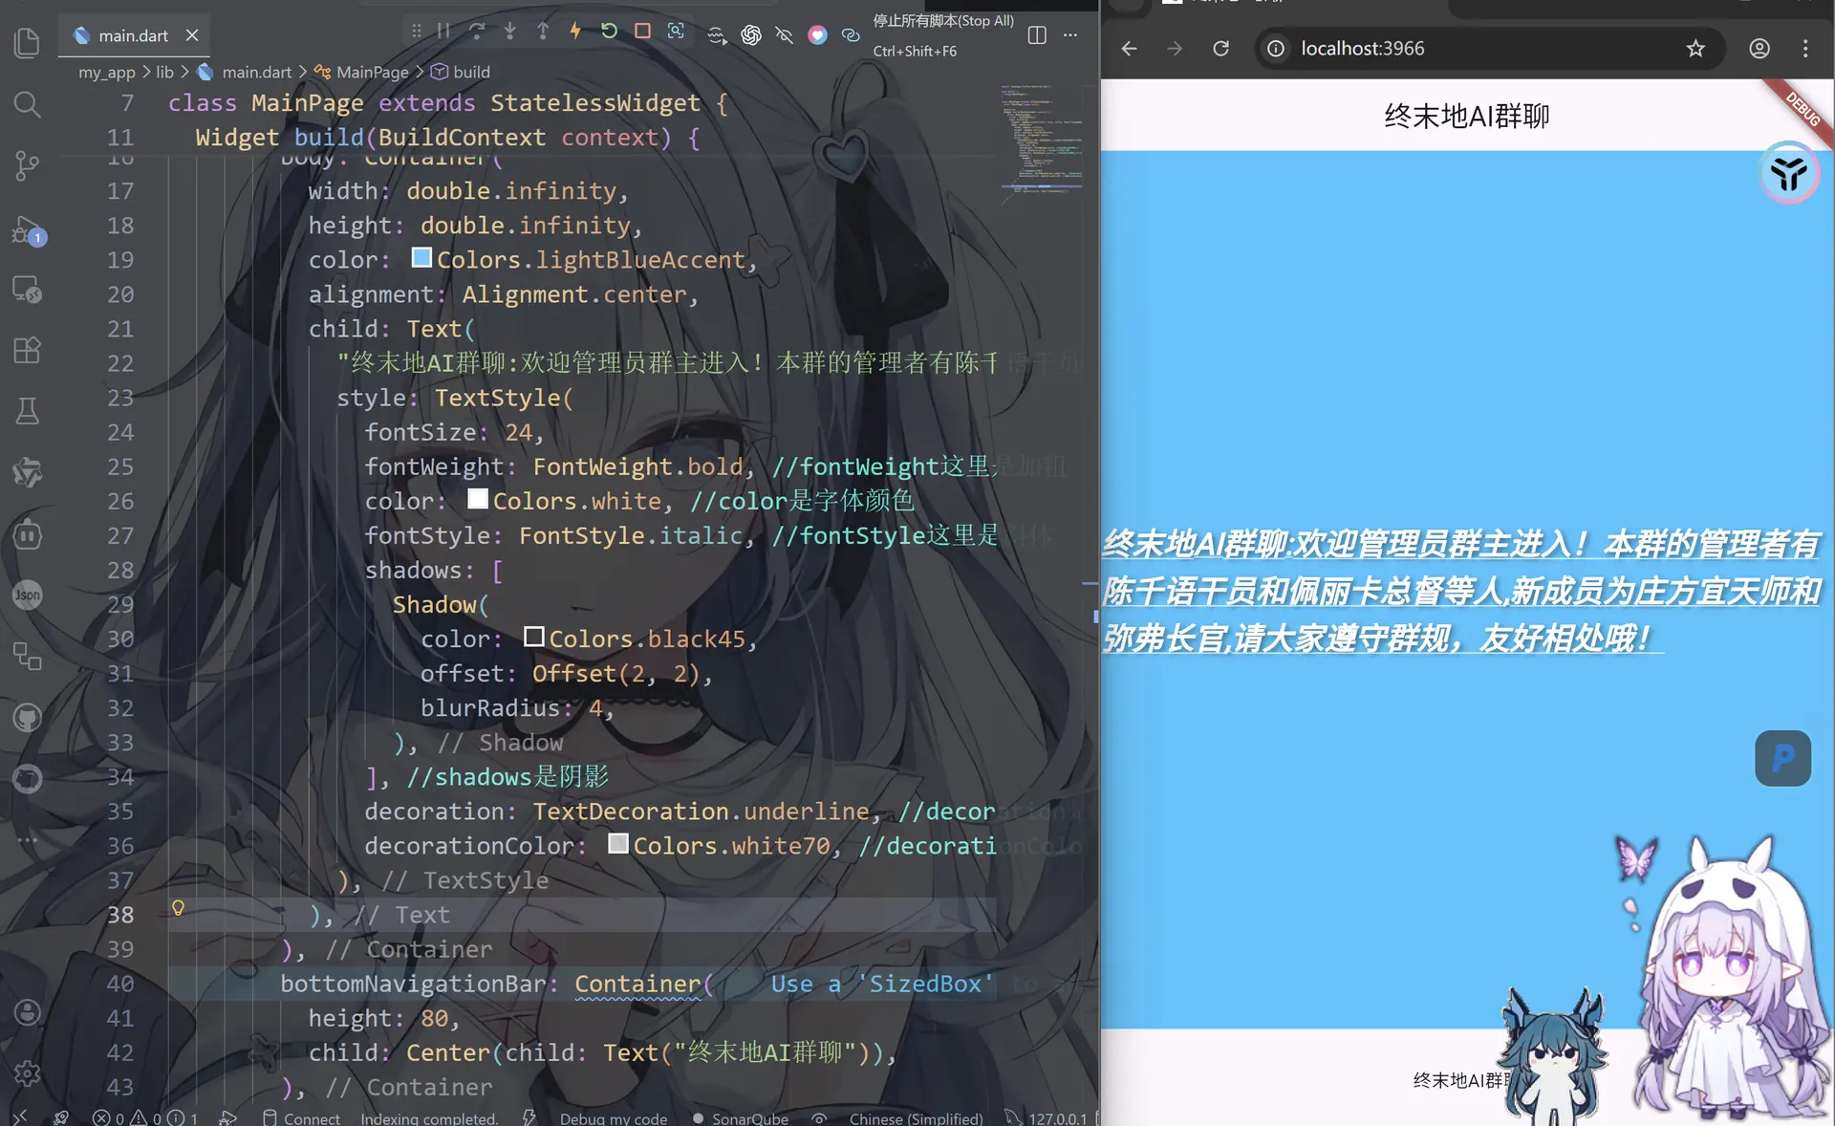Viewport: 1835px width, 1126px height.
Task: Open the Search view in activity bar
Action: coord(27,103)
